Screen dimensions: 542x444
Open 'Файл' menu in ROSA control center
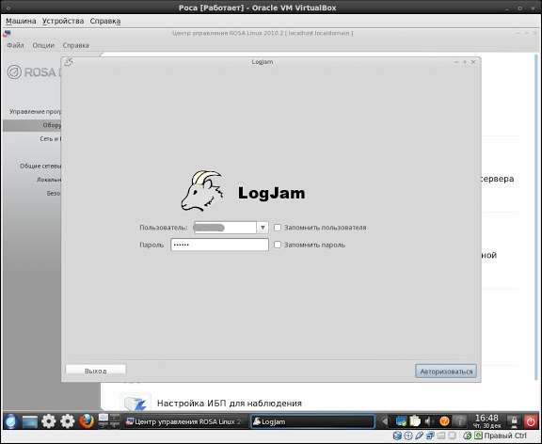pos(16,45)
